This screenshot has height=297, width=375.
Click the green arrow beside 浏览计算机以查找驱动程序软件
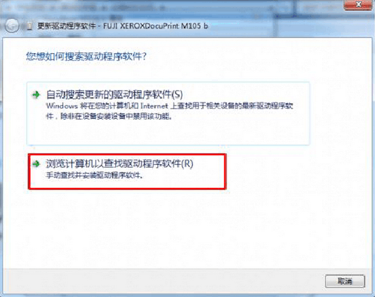[36, 164]
